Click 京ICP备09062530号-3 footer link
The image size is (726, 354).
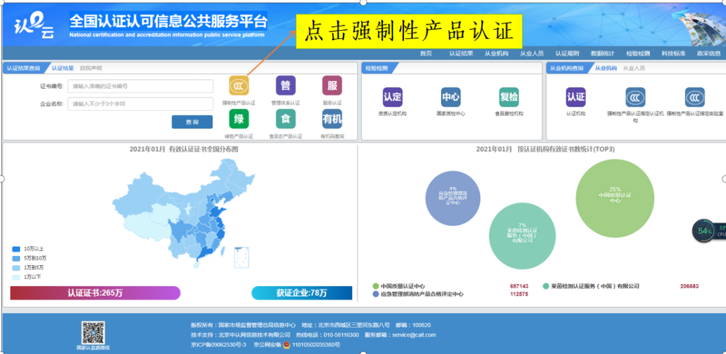pyautogui.click(x=218, y=345)
